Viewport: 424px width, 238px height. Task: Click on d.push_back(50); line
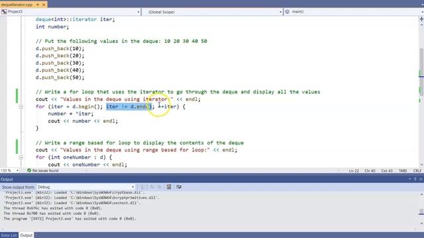click(x=60, y=77)
